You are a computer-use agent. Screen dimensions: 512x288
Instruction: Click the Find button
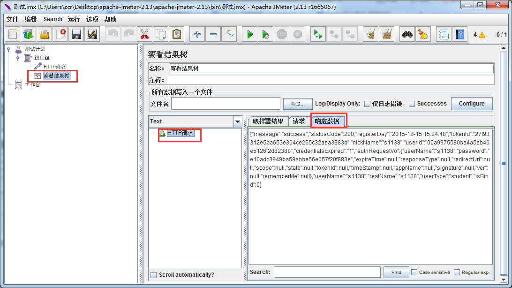click(396, 272)
